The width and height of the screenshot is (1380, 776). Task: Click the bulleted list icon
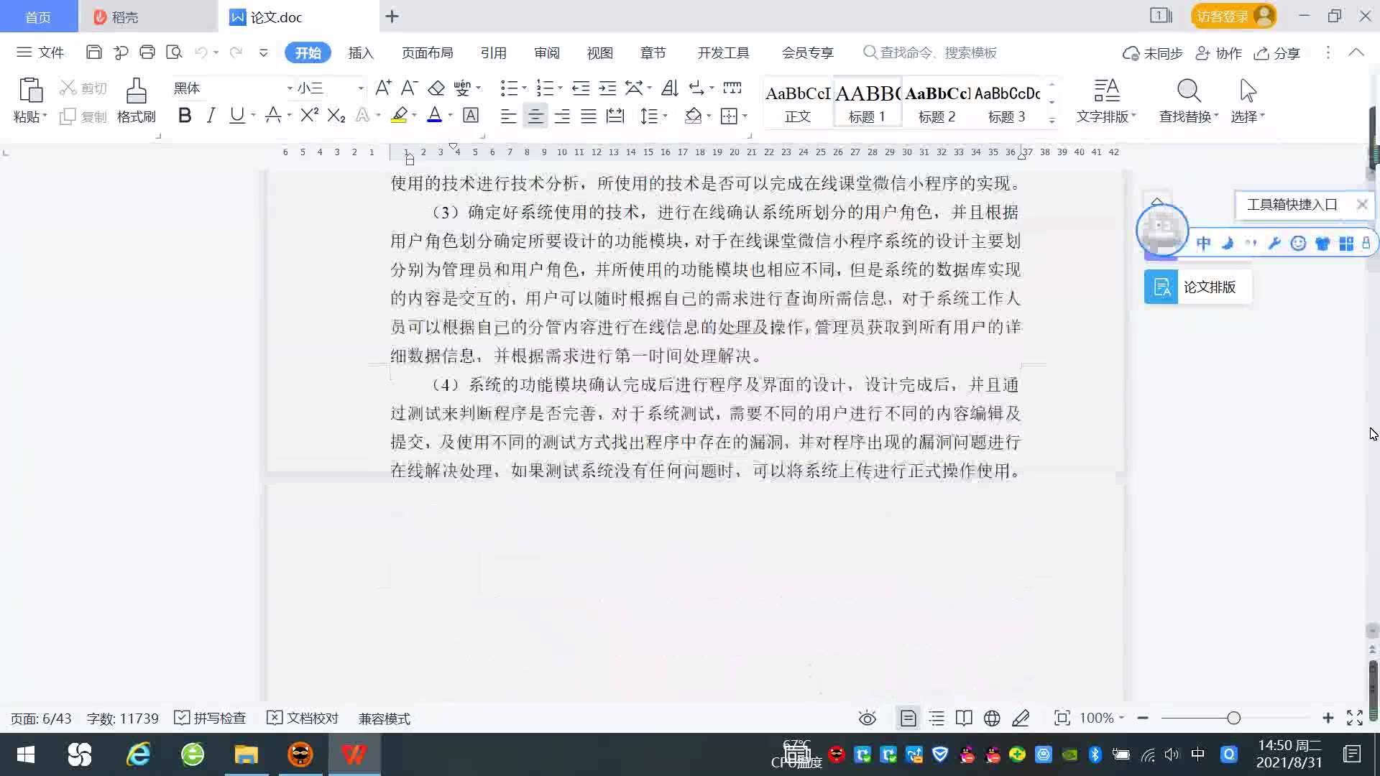[x=509, y=88]
